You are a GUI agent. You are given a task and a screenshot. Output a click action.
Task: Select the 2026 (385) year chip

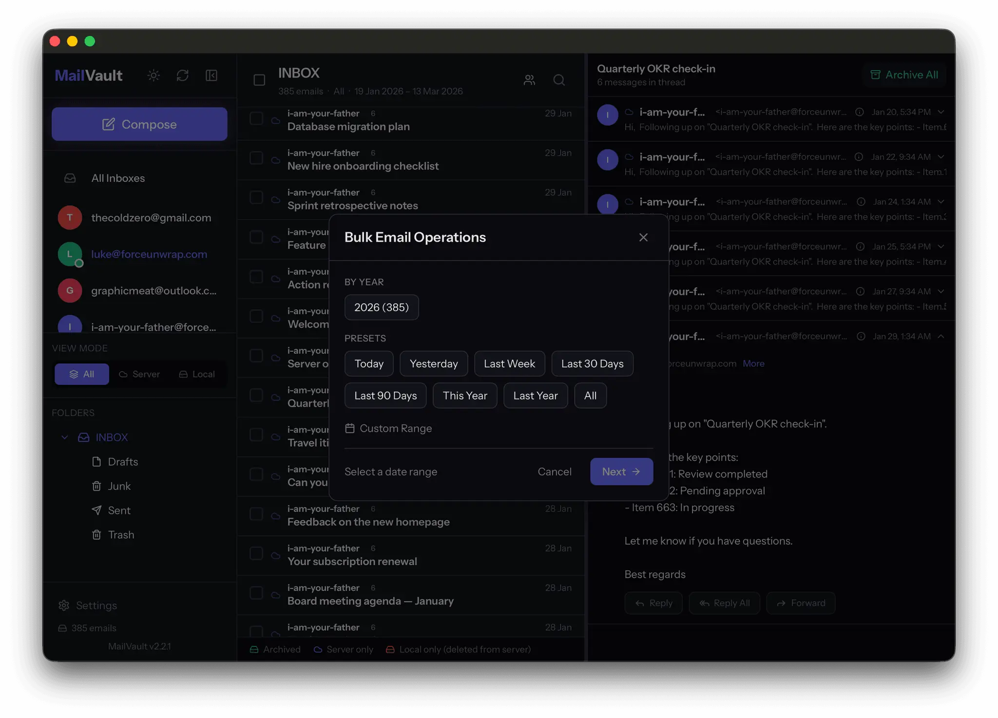pyautogui.click(x=382, y=307)
